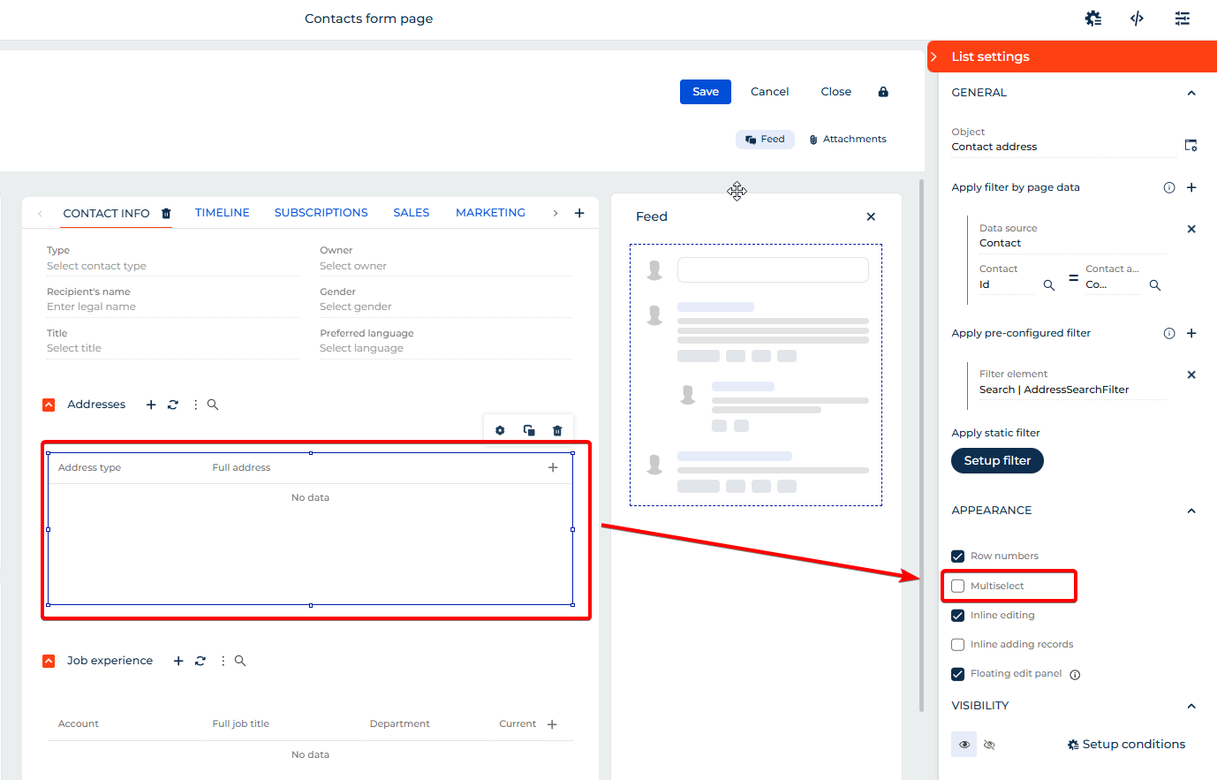Search the Contact Id attribute
1217x780 pixels.
[1049, 285]
